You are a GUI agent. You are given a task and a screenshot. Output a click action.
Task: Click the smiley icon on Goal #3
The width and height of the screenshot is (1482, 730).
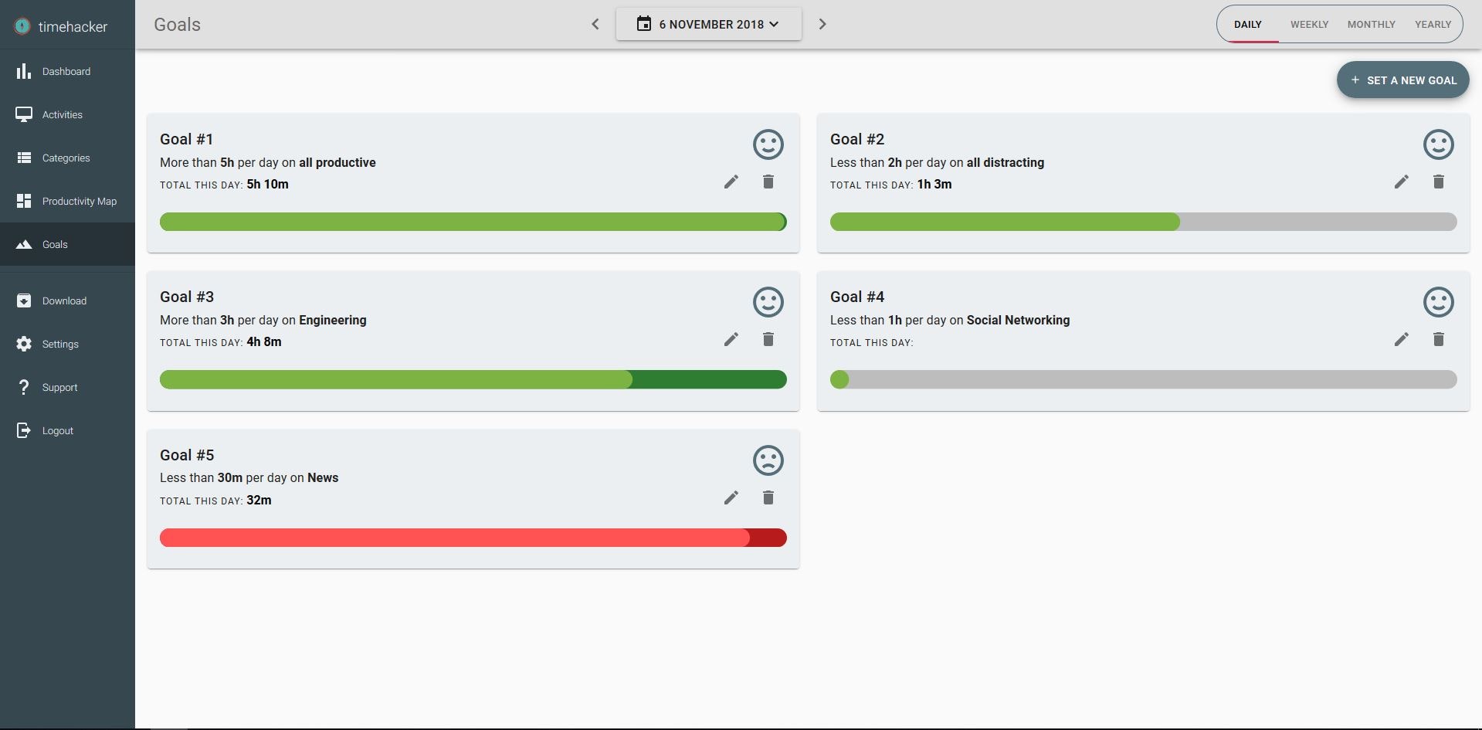768,302
